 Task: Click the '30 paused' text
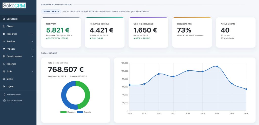pos(225,35)
